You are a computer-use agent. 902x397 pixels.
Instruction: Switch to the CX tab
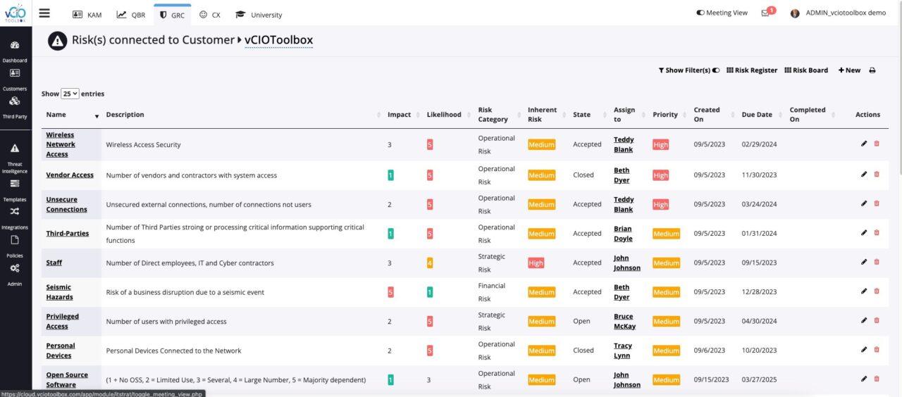tap(210, 15)
